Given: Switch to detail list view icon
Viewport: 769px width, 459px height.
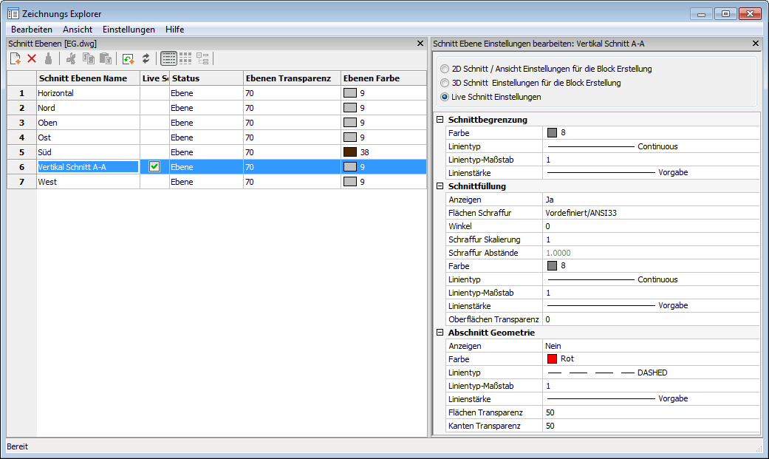Looking at the screenshot, I should coord(168,59).
